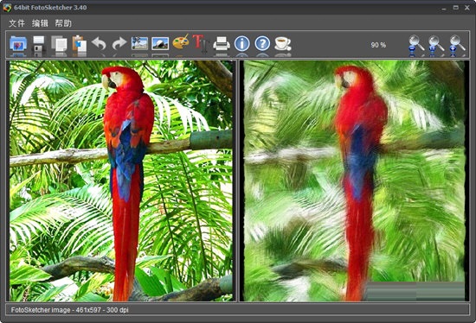Viewport: 476px width, 323px height.
Task: Click the 90 % zoom value
Action: pyautogui.click(x=378, y=45)
